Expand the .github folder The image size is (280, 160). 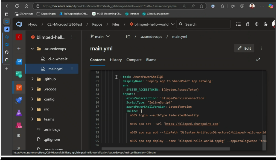(32, 79)
